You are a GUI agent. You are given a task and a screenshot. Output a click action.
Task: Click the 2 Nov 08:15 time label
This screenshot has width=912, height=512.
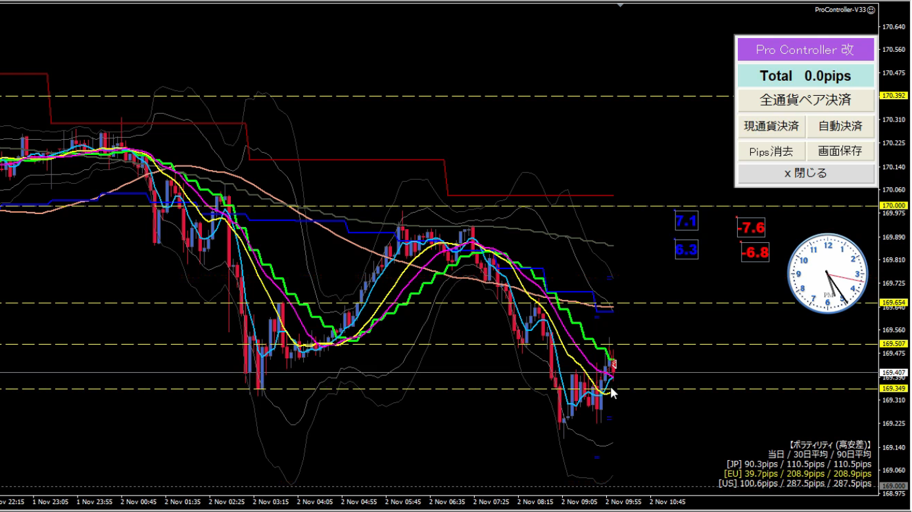pyautogui.click(x=535, y=501)
